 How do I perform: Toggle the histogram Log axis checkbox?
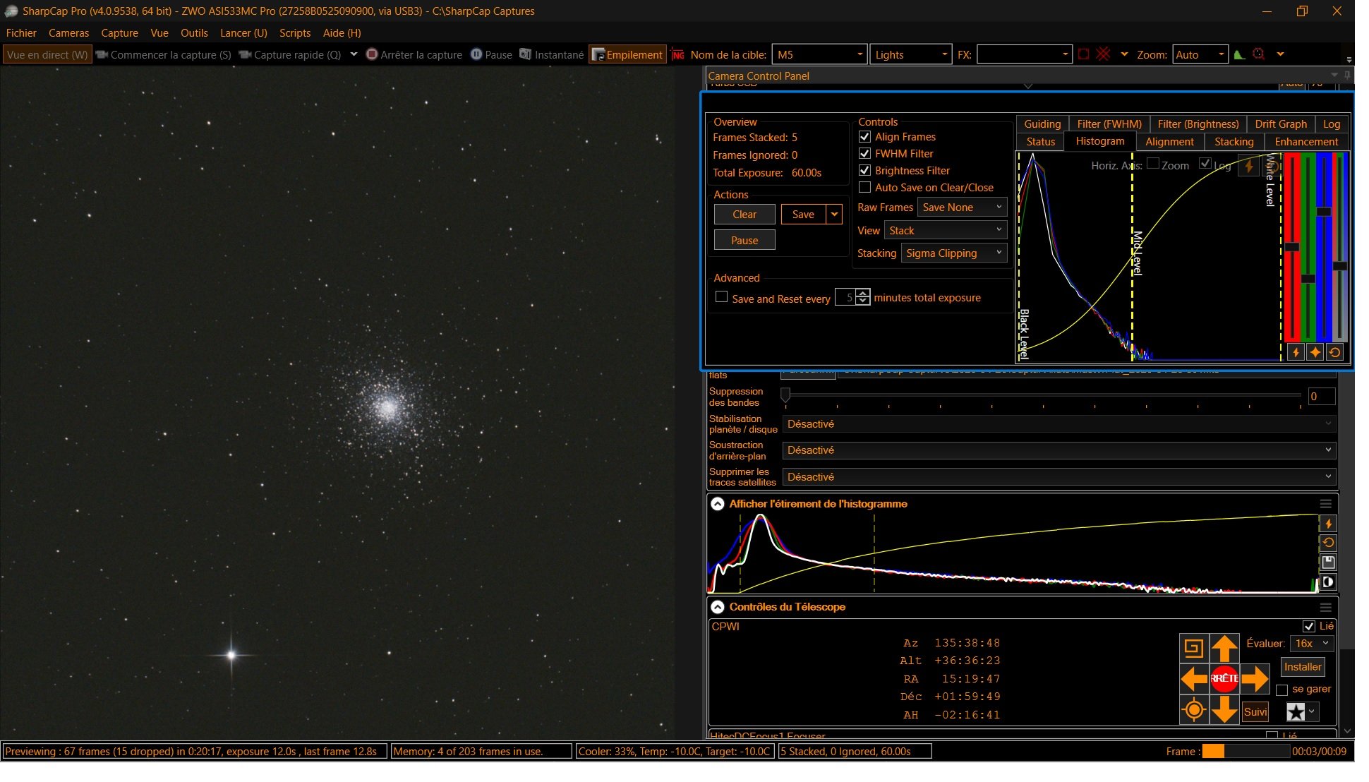pyautogui.click(x=1205, y=164)
